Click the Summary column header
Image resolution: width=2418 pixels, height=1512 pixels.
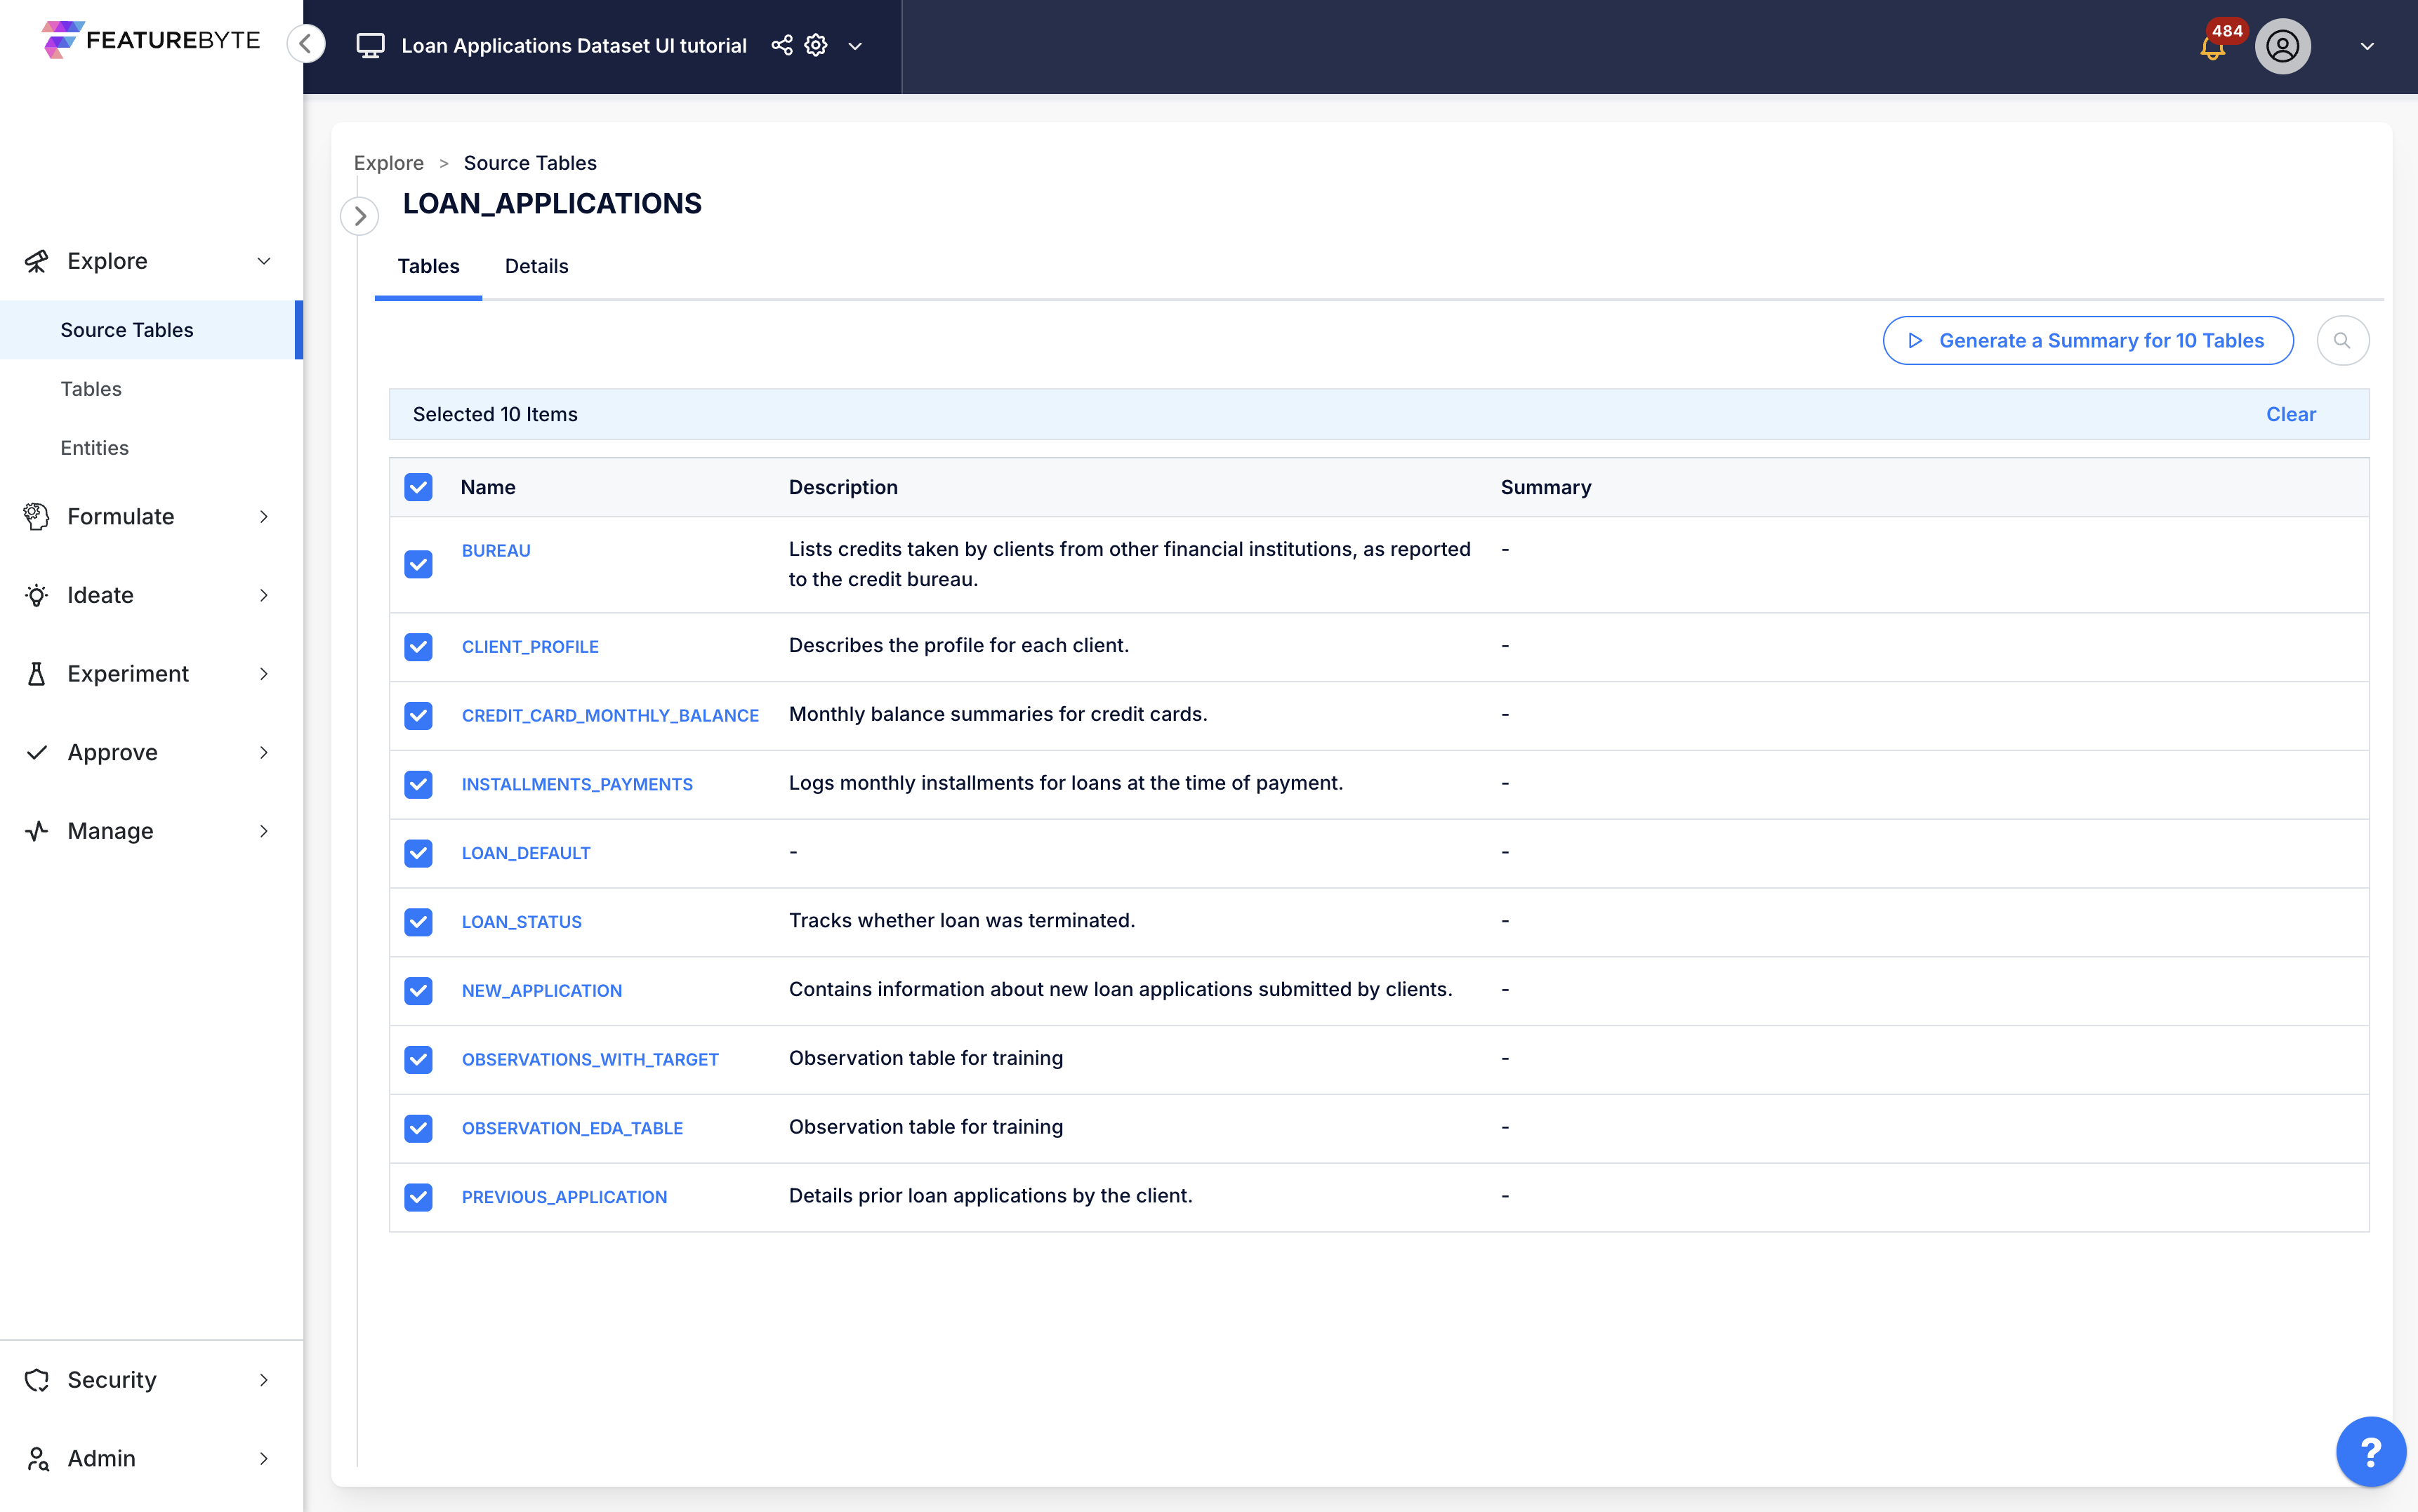(1545, 487)
